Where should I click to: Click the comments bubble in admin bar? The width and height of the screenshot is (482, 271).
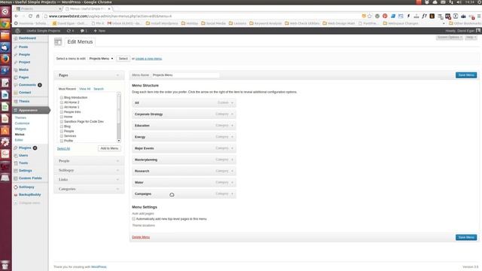pos(84,31)
